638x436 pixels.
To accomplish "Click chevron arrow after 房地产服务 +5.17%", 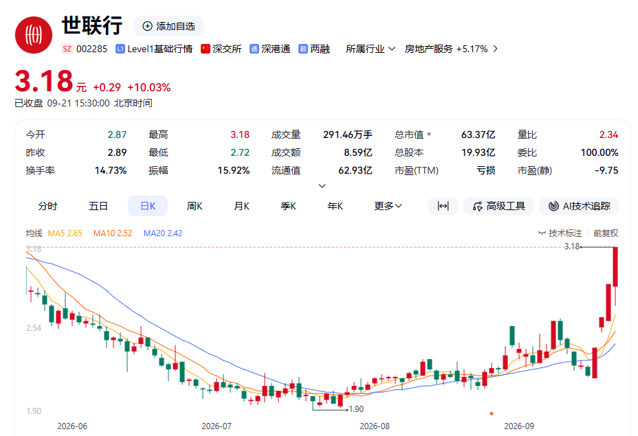I will [x=495, y=49].
